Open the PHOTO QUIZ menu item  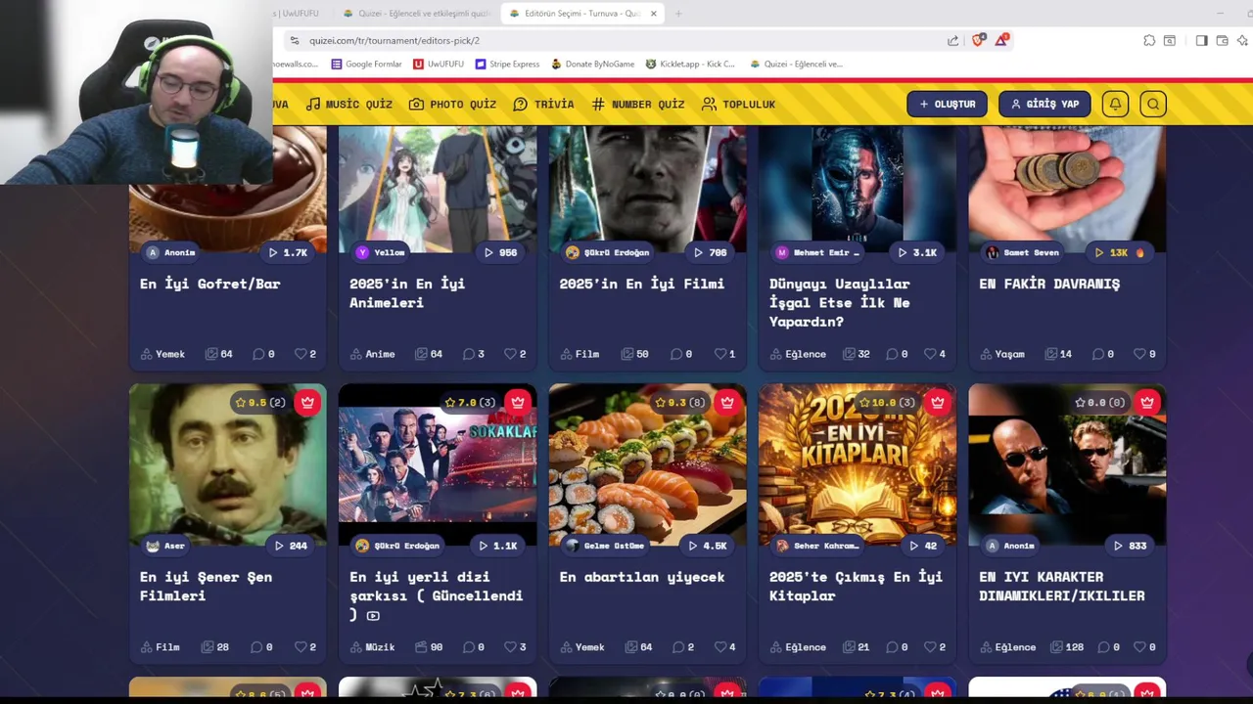pyautogui.click(x=452, y=104)
